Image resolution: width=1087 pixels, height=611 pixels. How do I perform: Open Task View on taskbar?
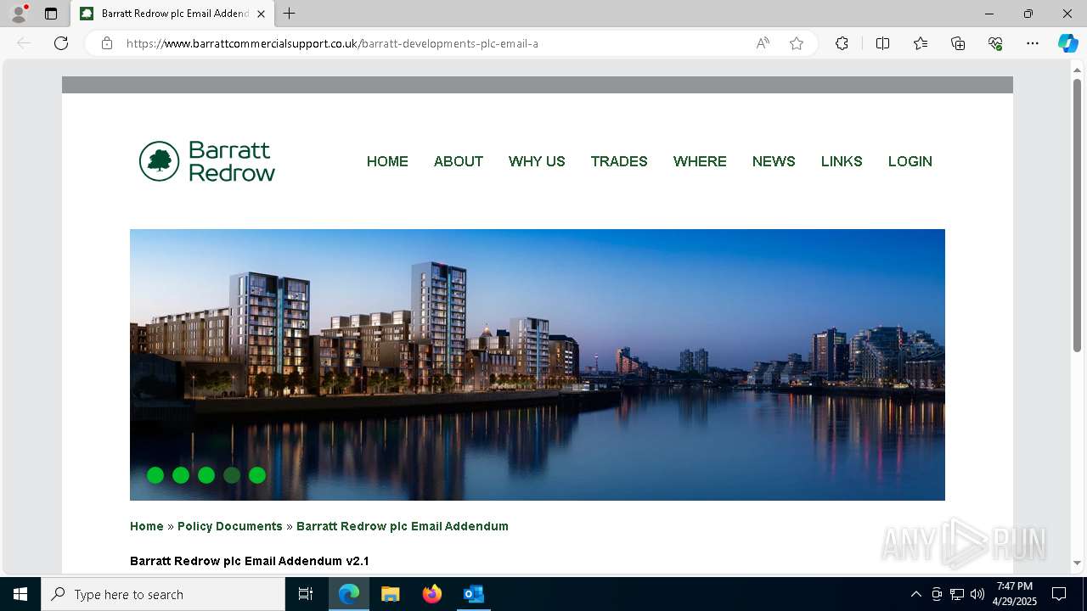pyautogui.click(x=306, y=594)
